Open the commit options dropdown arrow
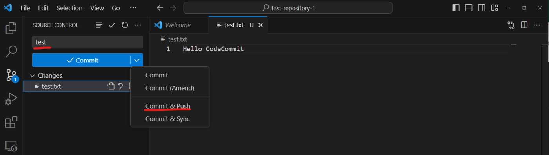549x155 pixels. (136, 60)
